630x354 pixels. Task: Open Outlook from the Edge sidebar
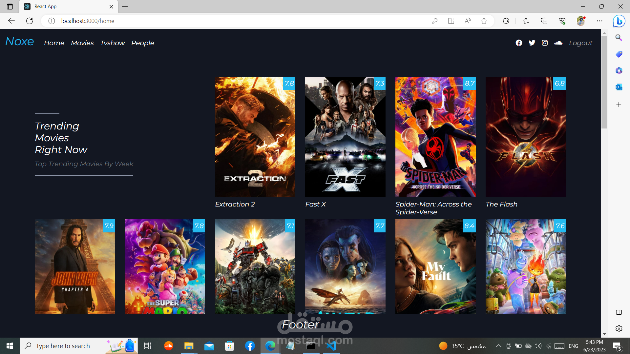[619, 87]
